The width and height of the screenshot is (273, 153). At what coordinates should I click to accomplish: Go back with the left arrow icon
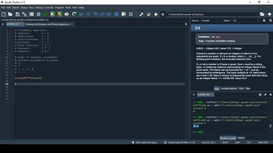pyautogui.click(x=156, y=14)
